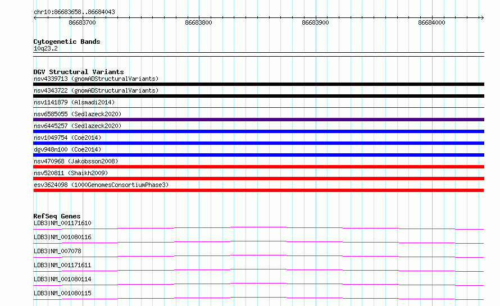Open the DGV Structural Variants track title
This screenshot has height=306, width=500.
pyautogui.click(x=79, y=72)
